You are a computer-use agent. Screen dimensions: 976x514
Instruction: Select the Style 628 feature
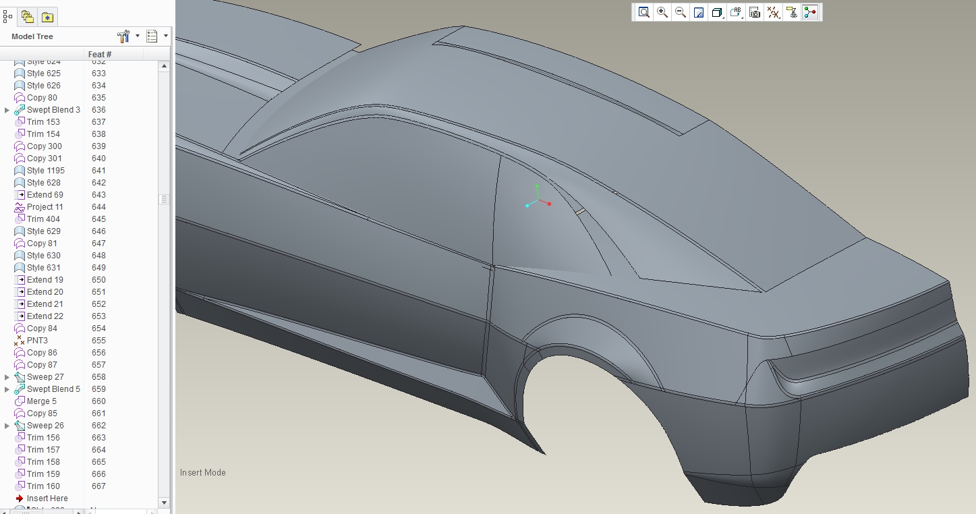coord(43,183)
